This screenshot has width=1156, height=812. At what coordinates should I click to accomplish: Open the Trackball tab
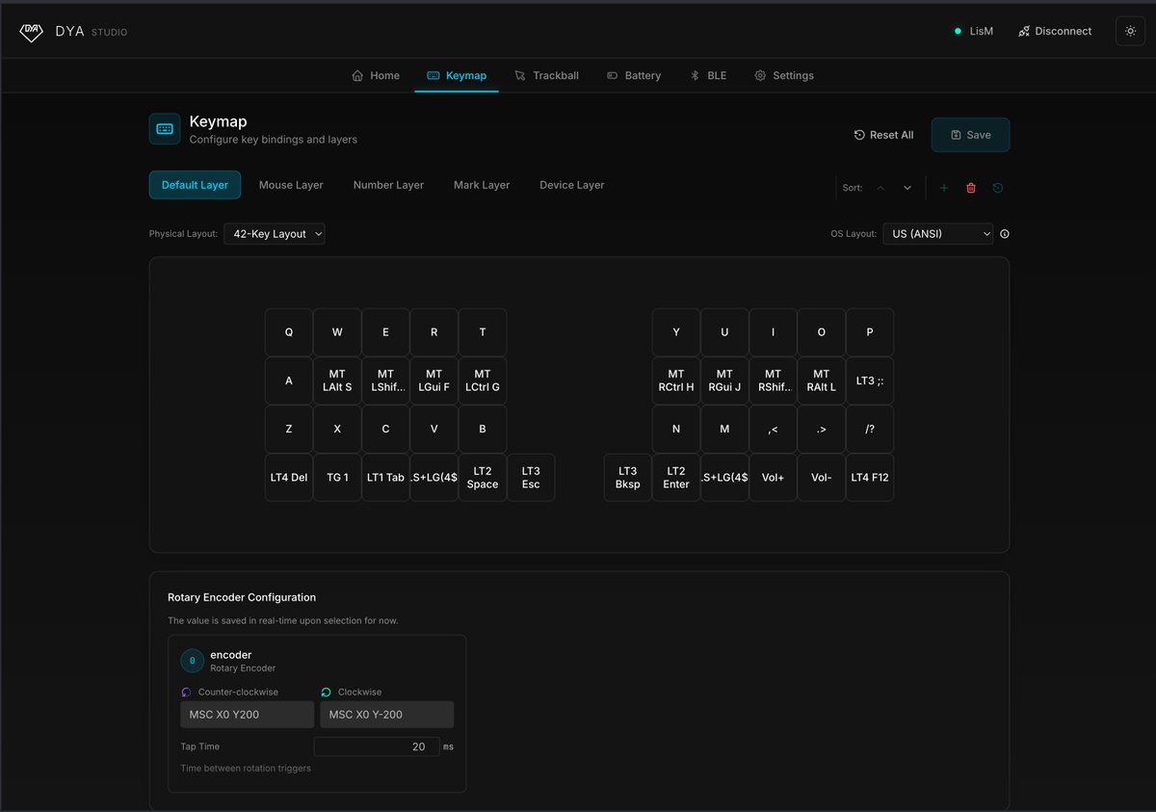coord(546,75)
